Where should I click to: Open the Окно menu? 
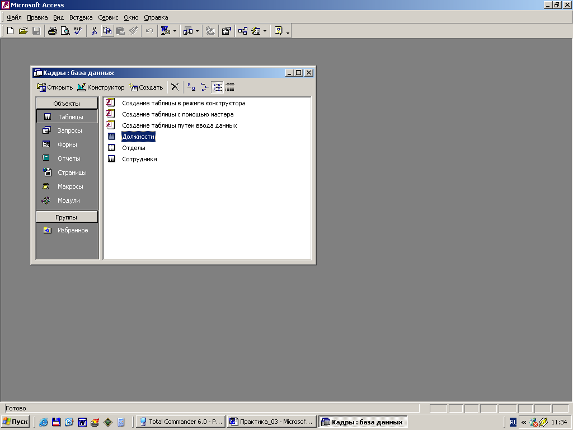131,17
